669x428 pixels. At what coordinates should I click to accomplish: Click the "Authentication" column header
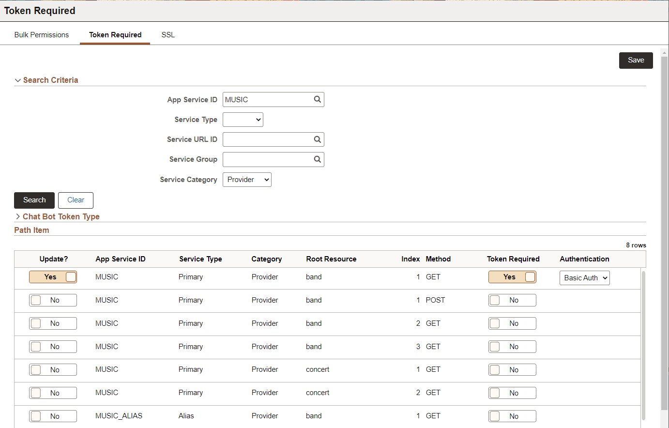coord(584,259)
